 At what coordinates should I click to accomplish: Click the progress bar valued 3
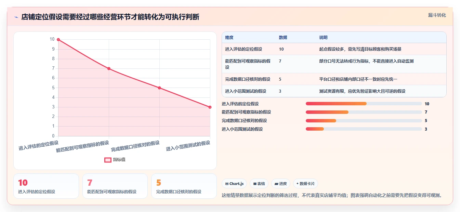[x=364, y=129]
